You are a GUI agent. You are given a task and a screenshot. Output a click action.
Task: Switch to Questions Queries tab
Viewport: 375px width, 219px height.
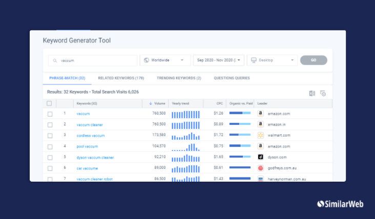232,78
